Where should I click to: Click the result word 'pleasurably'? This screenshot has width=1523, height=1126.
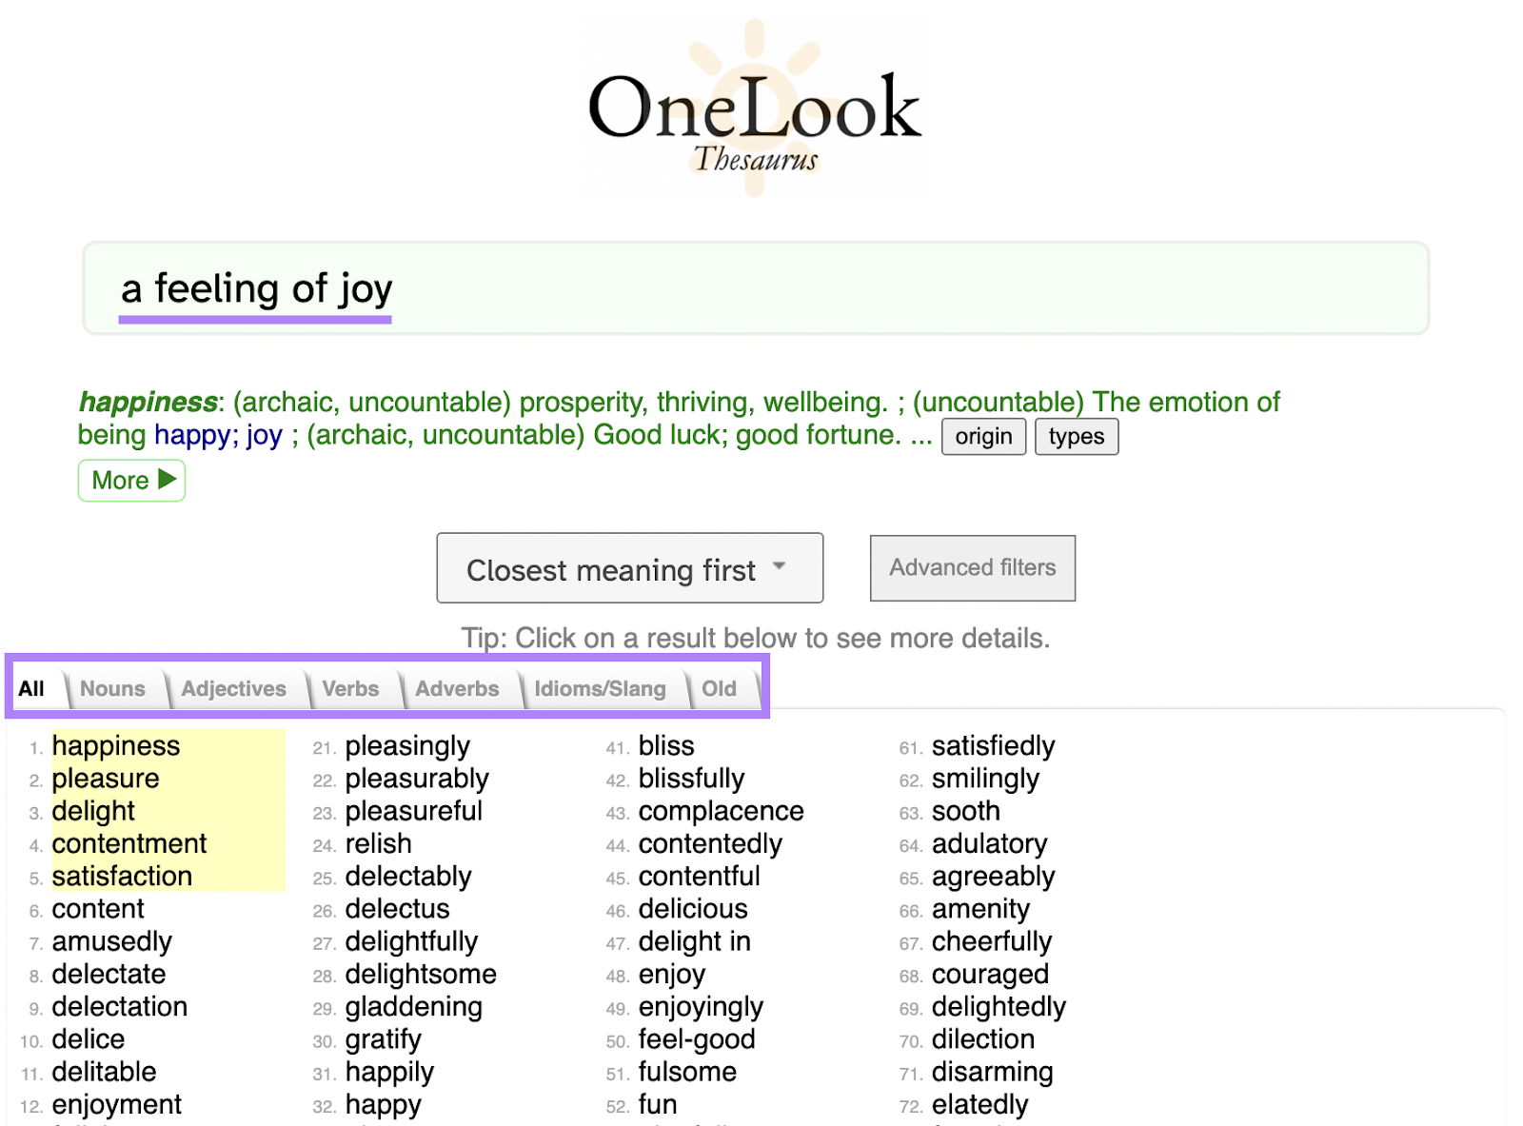(417, 779)
